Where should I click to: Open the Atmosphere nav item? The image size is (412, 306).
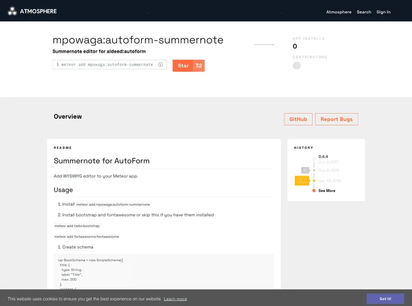339,12
